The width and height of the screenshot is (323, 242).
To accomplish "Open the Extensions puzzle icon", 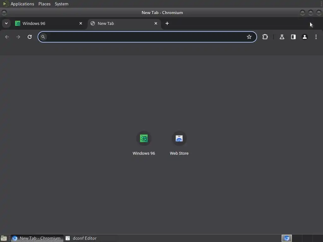I will [x=265, y=37].
